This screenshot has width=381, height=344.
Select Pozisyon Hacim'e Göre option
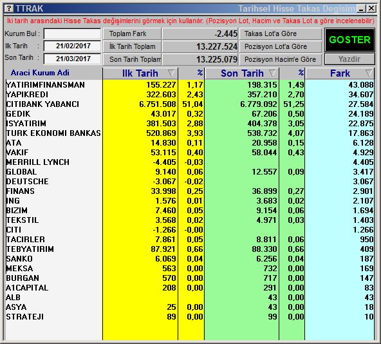tap(281, 59)
